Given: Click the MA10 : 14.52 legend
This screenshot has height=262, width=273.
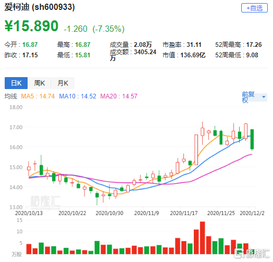Looking at the screenshot, I should (78, 96).
